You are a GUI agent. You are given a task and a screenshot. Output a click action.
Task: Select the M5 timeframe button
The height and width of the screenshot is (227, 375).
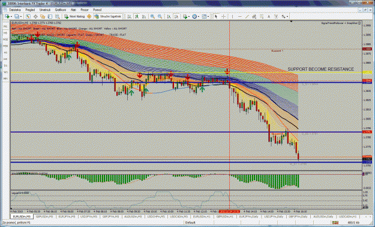pos(5,33)
